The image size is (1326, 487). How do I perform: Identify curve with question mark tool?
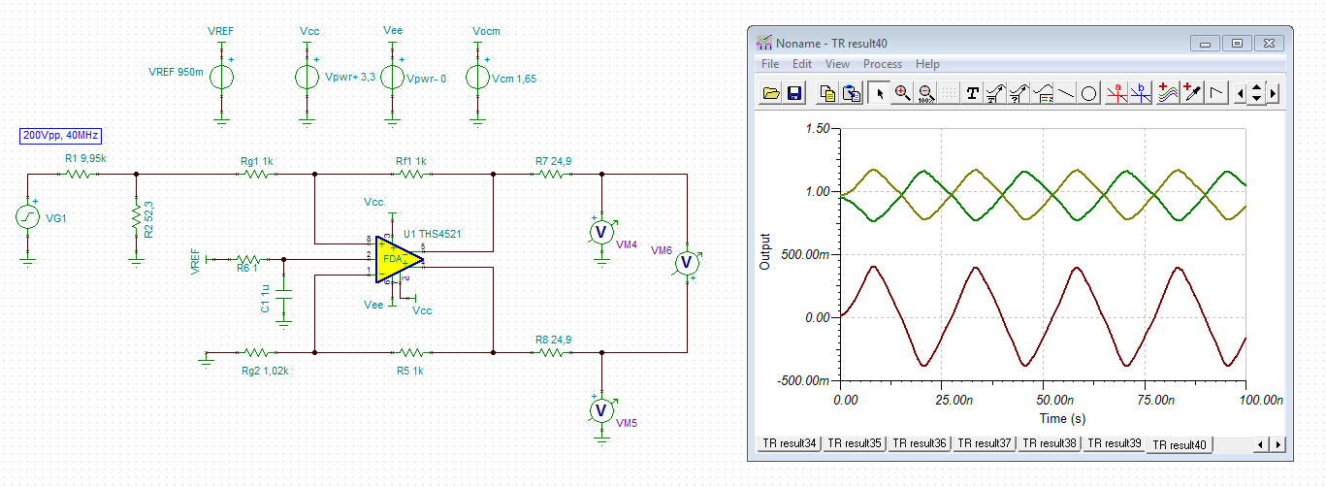(x=1019, y=93)
